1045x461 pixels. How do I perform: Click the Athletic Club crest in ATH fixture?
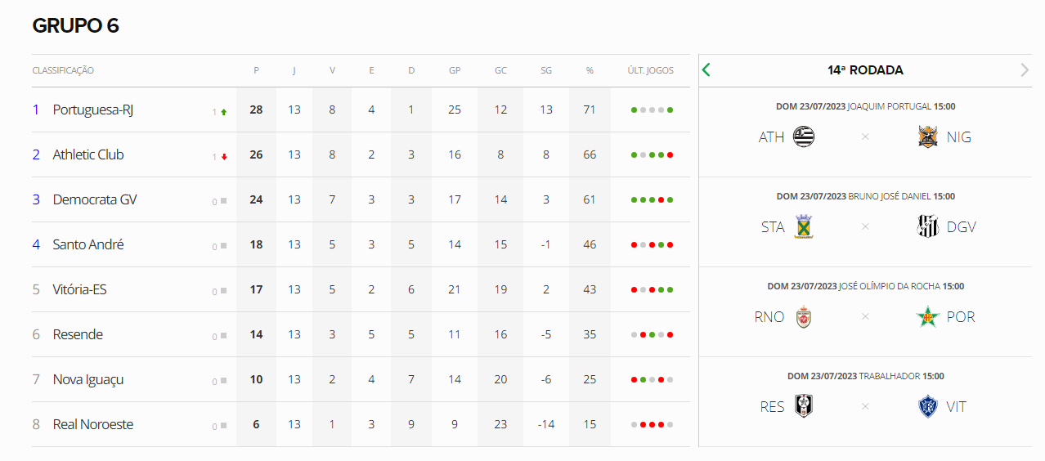click(x=805, y=137)
